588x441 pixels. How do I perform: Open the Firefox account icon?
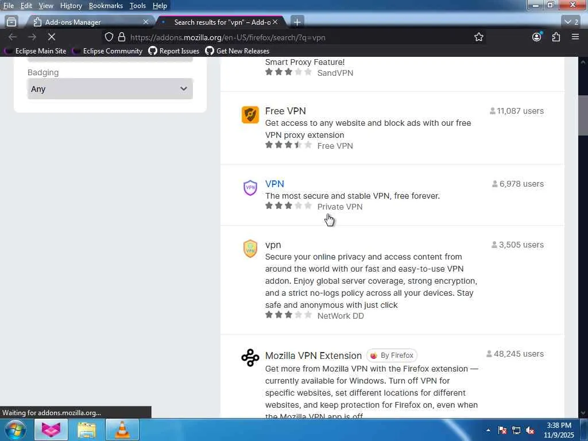point(537,37)
